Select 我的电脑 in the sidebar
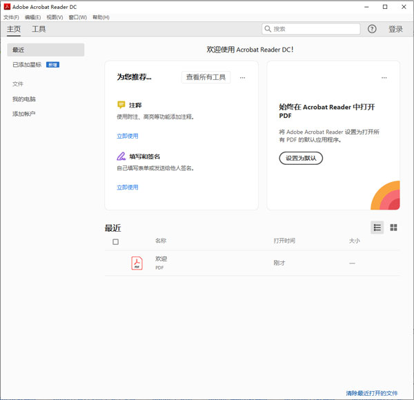Viewport: 414px width, 400px height. 24,99
